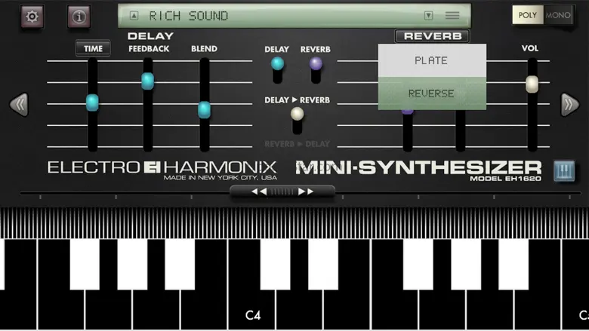Shift keyboard range left with rewind arrows
This screenshot has width=589, height=331.
pos(259,192)
